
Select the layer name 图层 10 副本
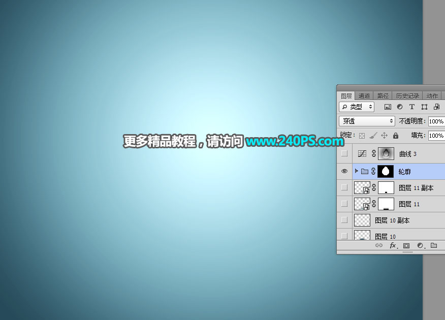coord(392,220)
